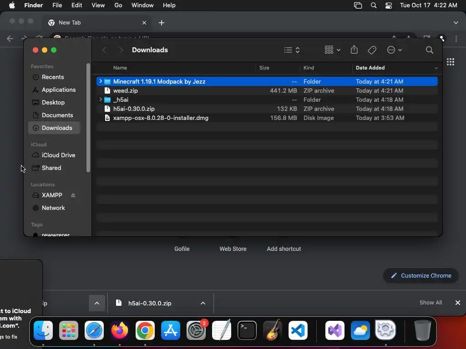Open the File menu

(x=57, y=5)
